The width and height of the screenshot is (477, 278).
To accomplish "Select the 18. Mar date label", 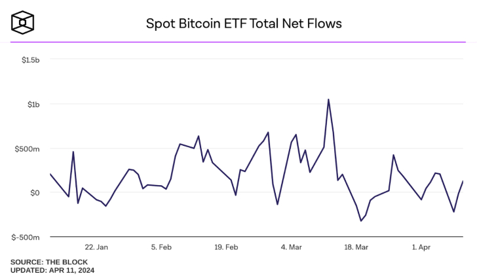I will point(356,247).
